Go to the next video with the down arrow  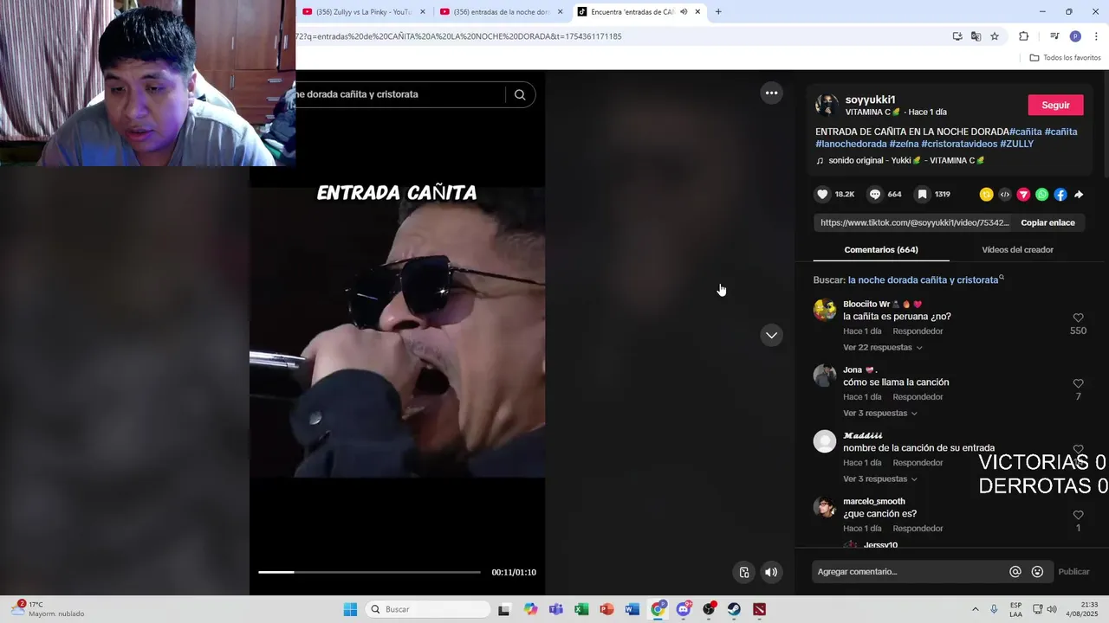click(x=771, y=335)
